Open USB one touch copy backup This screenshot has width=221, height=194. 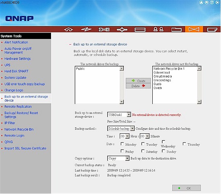coord(25,84)
